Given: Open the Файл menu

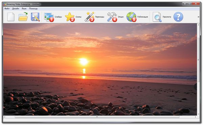Looking at the screenshot, I should click(x=7, y=8).
